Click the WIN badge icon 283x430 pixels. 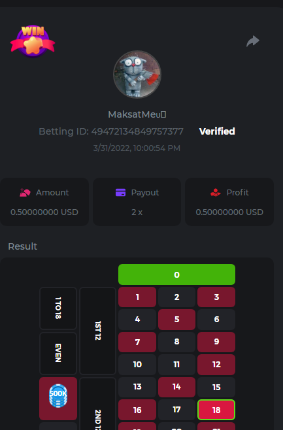[x=33, y=41]
